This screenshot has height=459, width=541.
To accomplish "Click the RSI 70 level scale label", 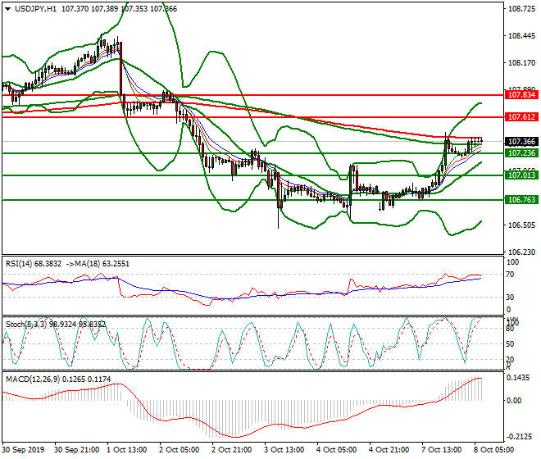I will click(x=511, y=275).
